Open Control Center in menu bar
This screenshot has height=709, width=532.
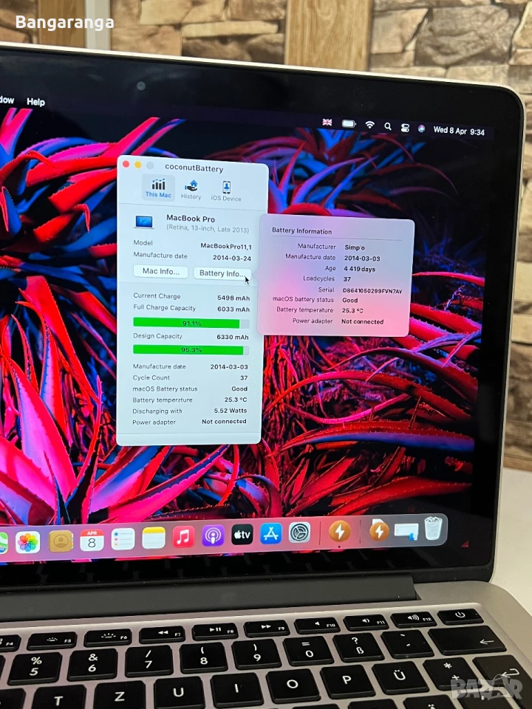point(405,128)
